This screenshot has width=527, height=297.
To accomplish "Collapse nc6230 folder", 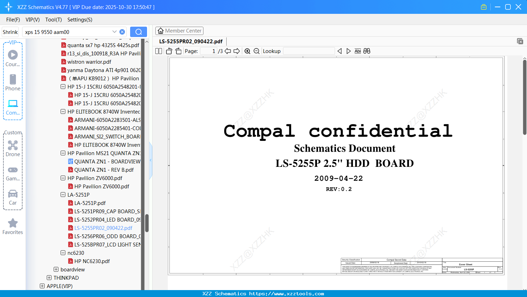I will (x=63, y=253).
